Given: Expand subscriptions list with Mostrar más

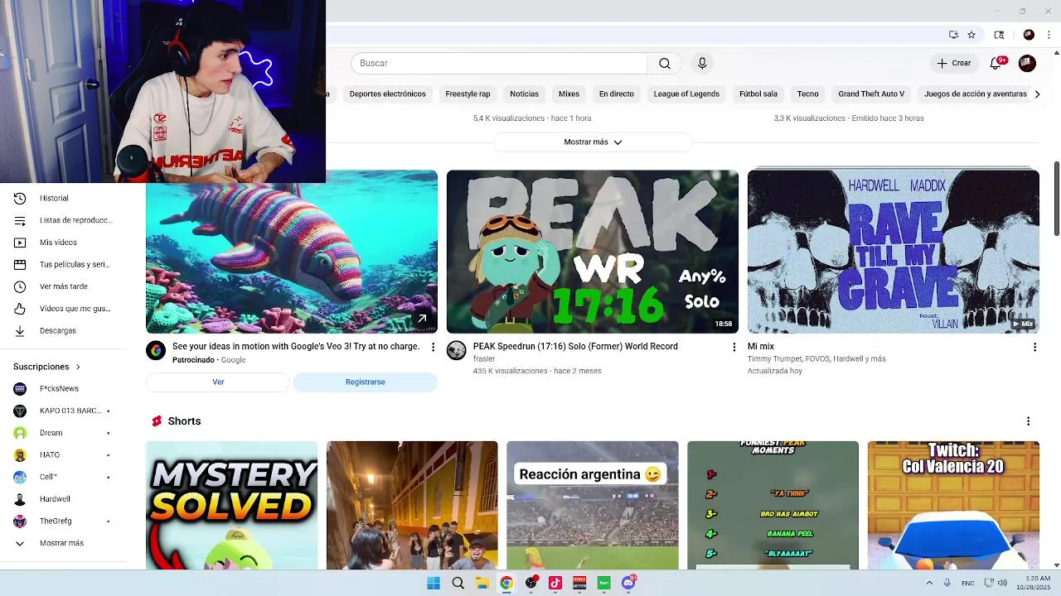Looking at the screenshot, I should (x=63, y=543).
